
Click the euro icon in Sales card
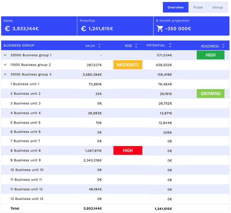pos(7,29)
